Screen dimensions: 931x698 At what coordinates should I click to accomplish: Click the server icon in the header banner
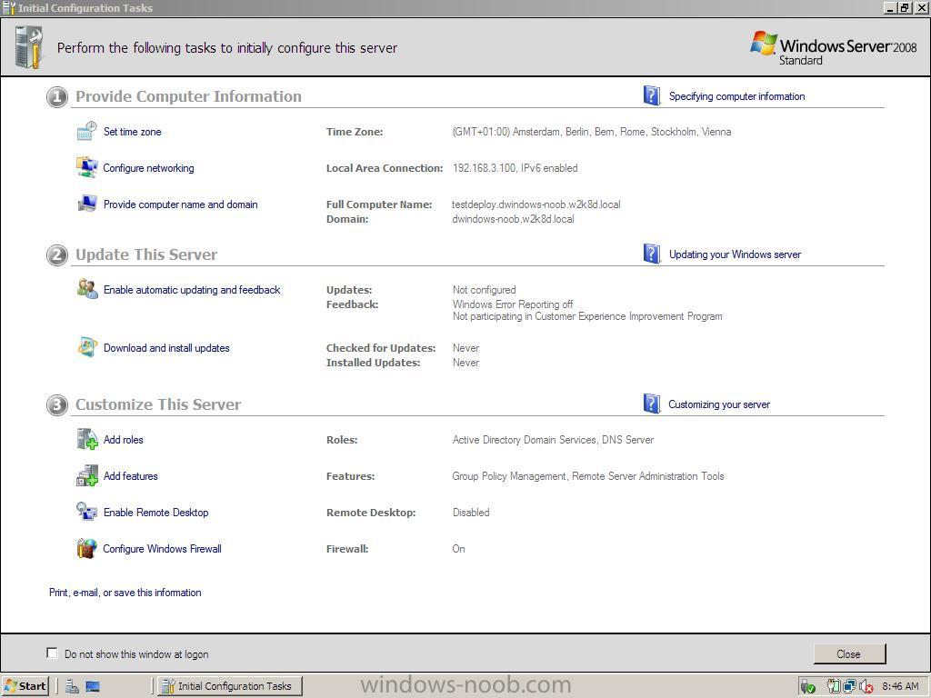[29, 47]
